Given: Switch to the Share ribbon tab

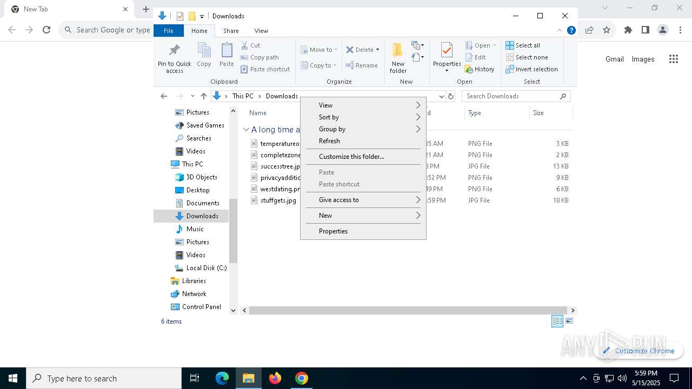Looking at the screenshot, I should pyautogui.click(x=231, y=31).
